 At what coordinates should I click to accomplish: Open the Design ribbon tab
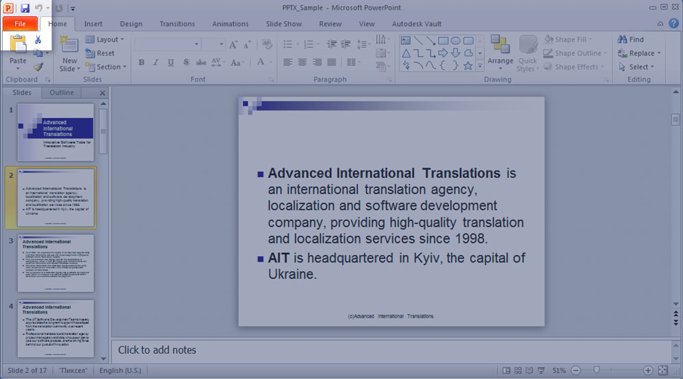131,24
